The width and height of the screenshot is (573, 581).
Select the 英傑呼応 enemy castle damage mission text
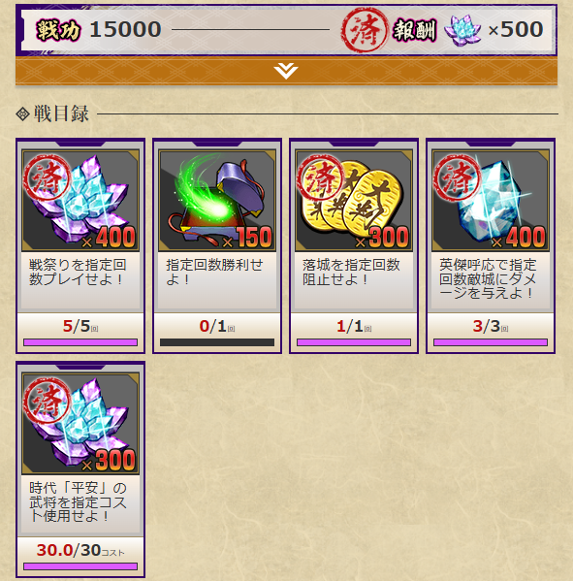coord(489,279)
